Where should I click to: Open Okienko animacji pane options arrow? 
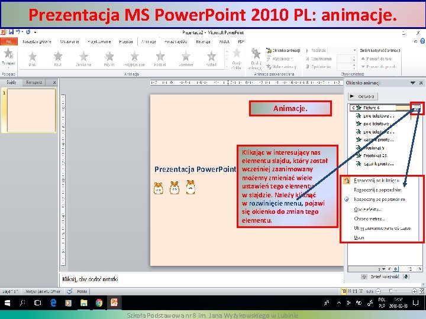[x=413, y=83]
